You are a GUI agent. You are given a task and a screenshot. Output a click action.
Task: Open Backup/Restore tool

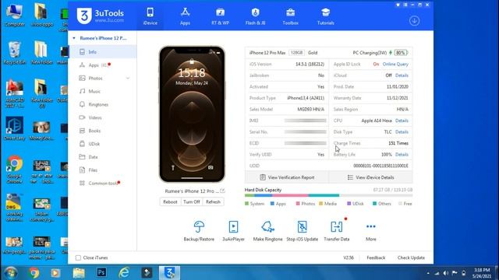(199, 231)
